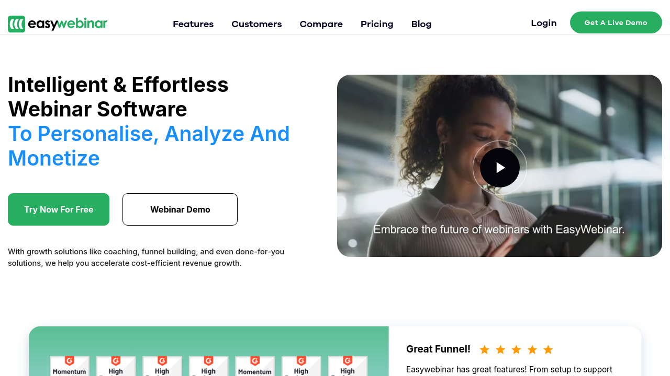Go to the Pricing page

pyautogui.click(x=377, y=24)
